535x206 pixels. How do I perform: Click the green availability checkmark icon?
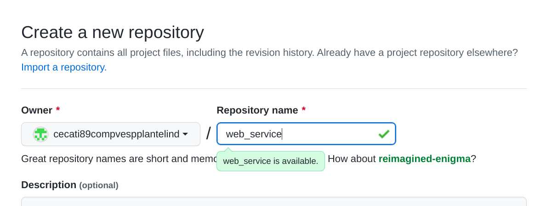pos(383,134)
